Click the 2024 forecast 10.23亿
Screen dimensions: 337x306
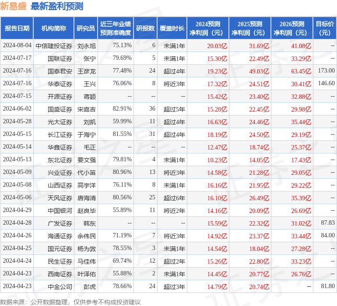[217, 160]
